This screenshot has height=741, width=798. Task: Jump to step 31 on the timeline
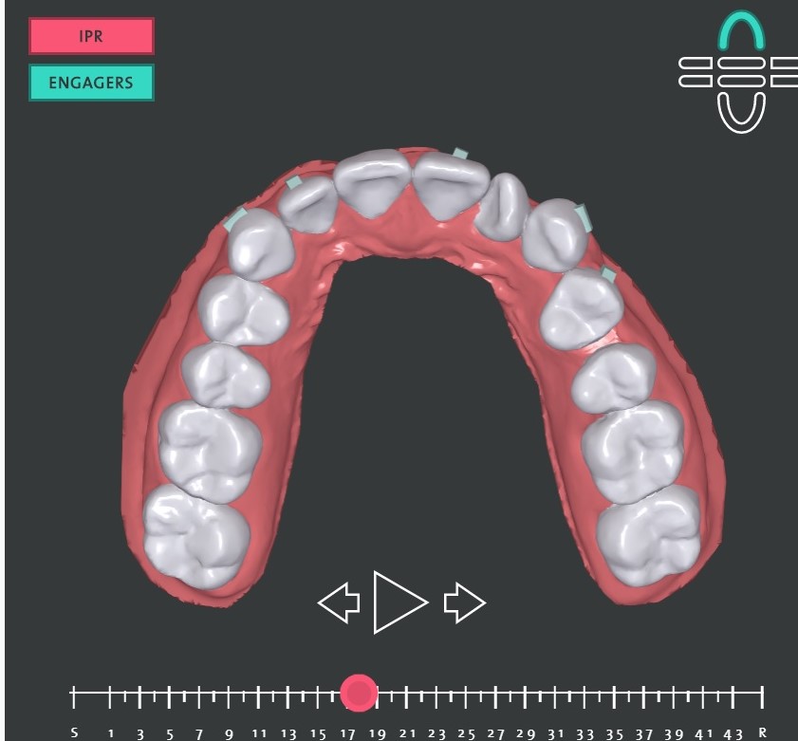555,733
